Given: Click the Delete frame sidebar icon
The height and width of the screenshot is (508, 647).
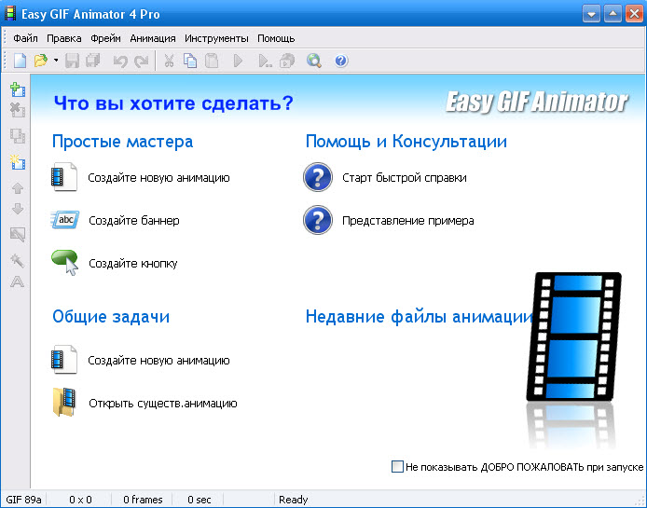Looking at the screenshot, I should pos(18,110).
